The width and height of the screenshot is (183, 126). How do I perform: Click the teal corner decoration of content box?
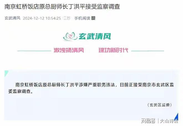tap(6, 73)
